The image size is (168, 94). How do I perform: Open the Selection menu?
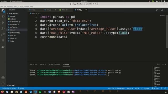(x=10, y=7)
